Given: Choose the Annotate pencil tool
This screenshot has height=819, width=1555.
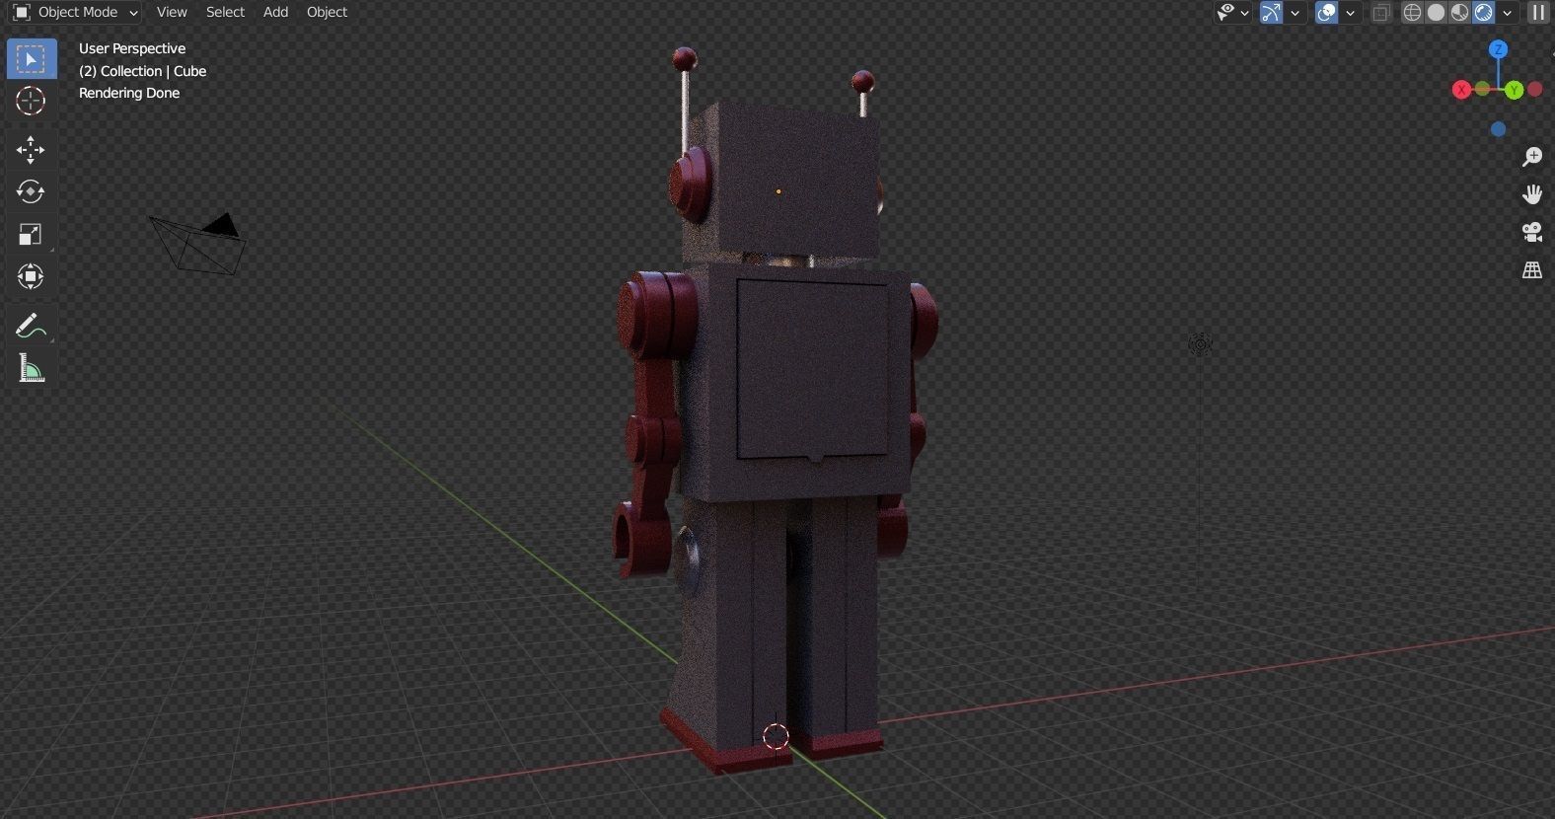Looking at the screenshot, I should 31,326.
